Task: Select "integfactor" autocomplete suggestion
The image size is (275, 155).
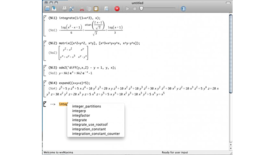Action: click(x=81, y=115)
